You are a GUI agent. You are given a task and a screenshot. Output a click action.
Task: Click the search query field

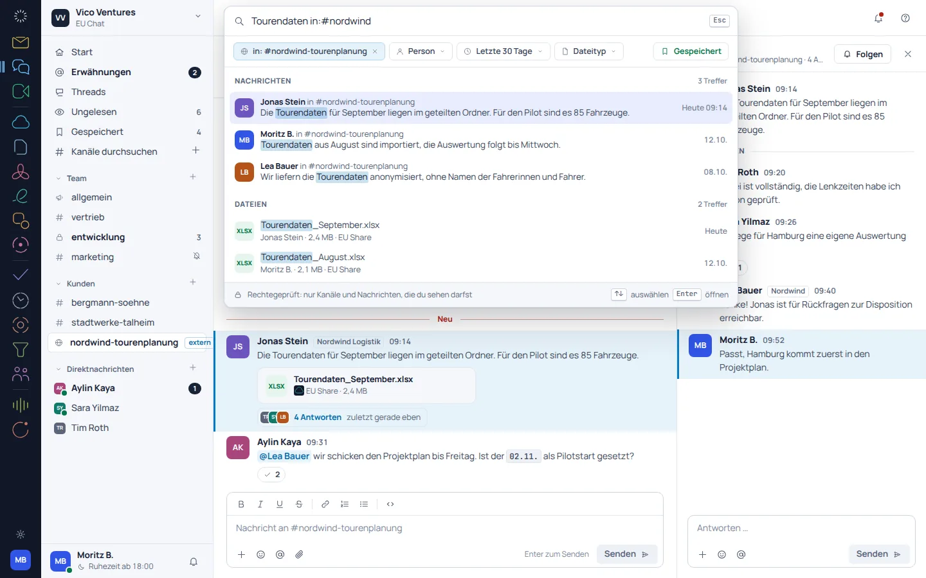[476, 21]
